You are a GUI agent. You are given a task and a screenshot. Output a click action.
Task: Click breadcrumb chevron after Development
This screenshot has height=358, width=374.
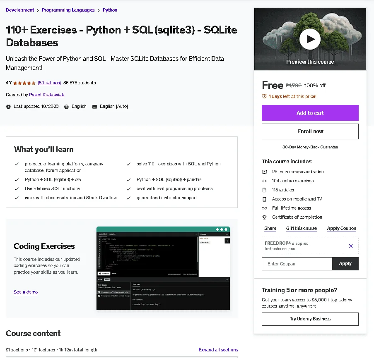[x=38, y=10]
